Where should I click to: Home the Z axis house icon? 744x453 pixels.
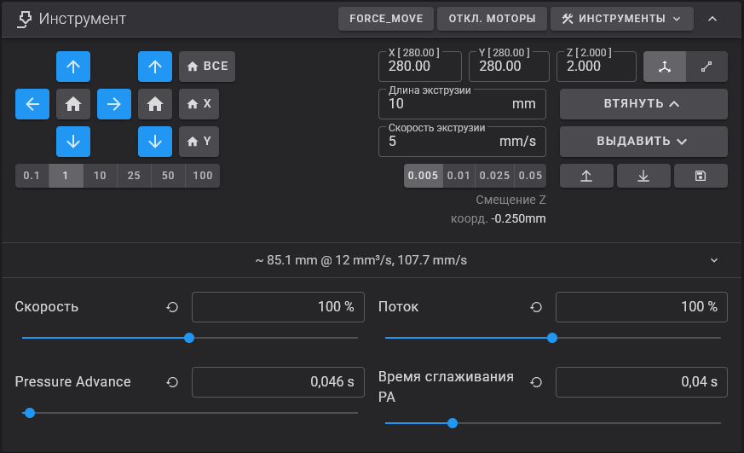(155, 104)
